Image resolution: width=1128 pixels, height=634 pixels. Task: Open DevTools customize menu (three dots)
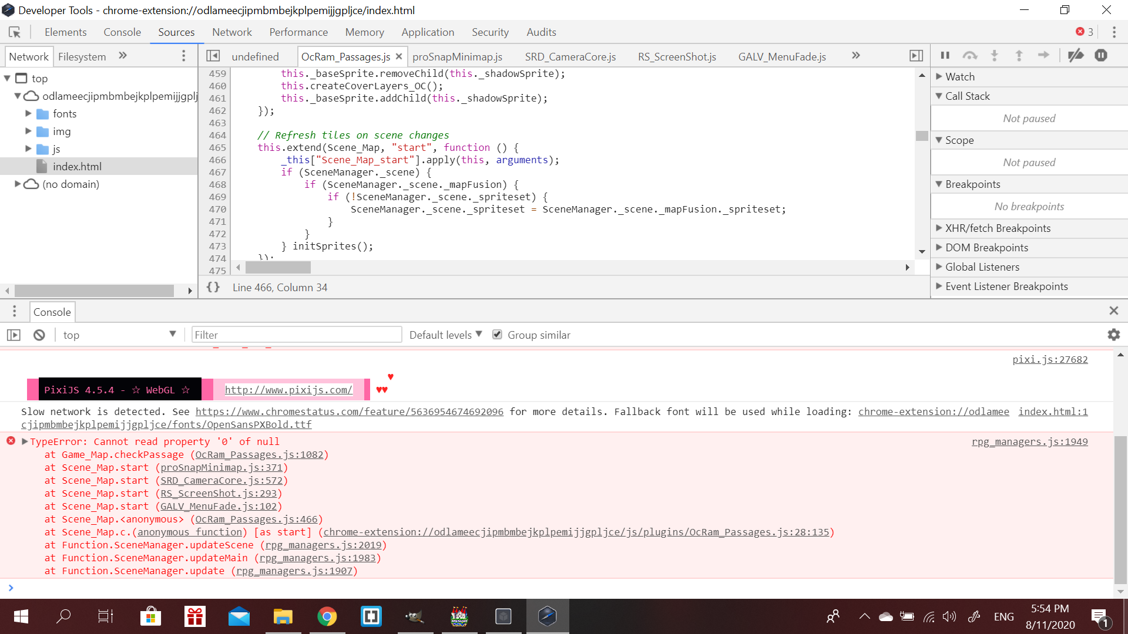[x=1114, y=32]
